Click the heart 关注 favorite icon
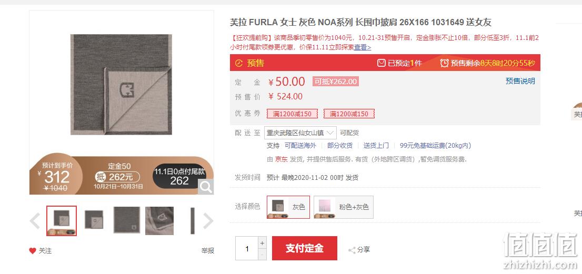 coord(33,251)
